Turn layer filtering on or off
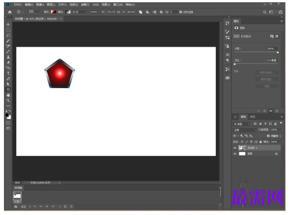294x215 pixels. tap(280, 123)
